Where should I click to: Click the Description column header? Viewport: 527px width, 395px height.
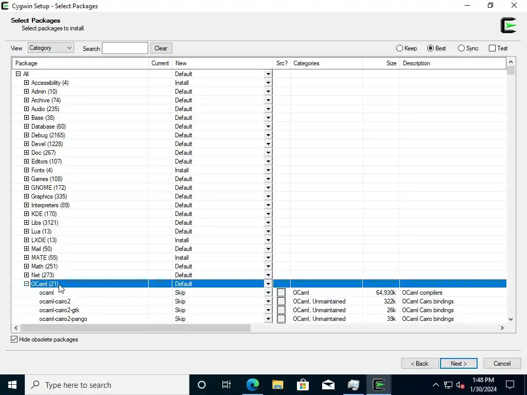click(453, 63)
